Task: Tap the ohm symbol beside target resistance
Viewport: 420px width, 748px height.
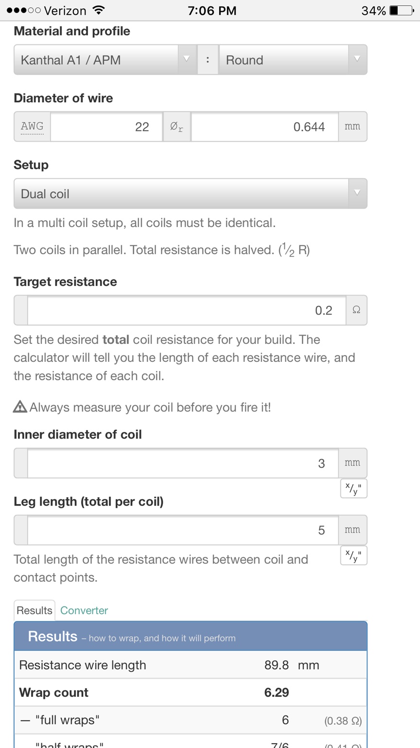Action: (356, 310)
